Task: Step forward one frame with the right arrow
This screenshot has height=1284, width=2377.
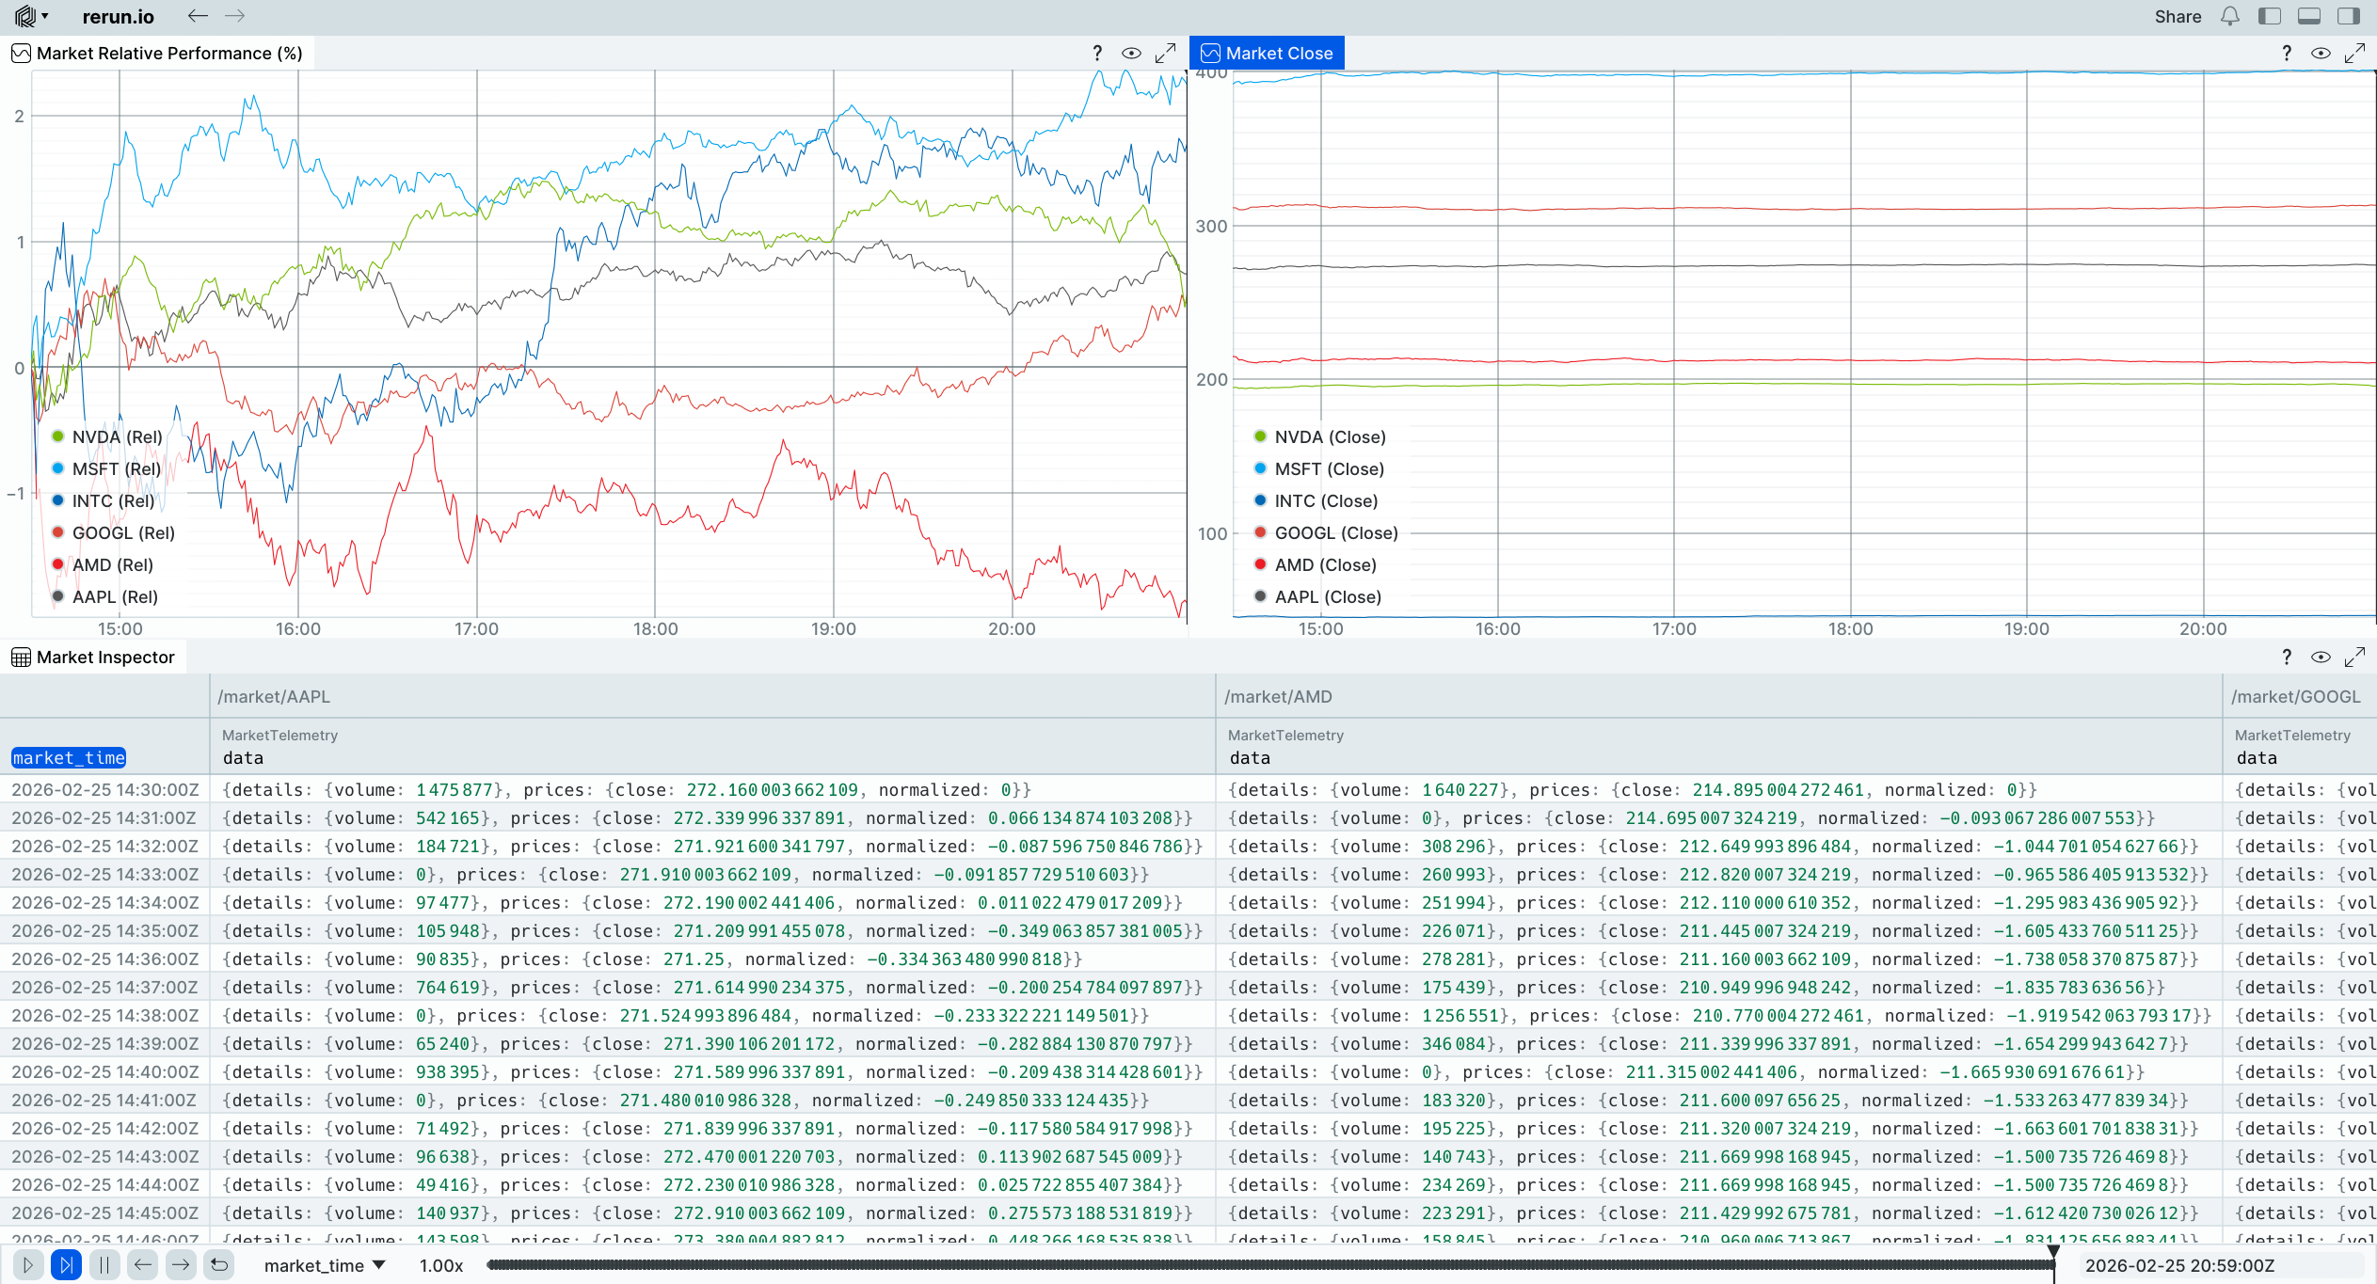Action: 181,1265
